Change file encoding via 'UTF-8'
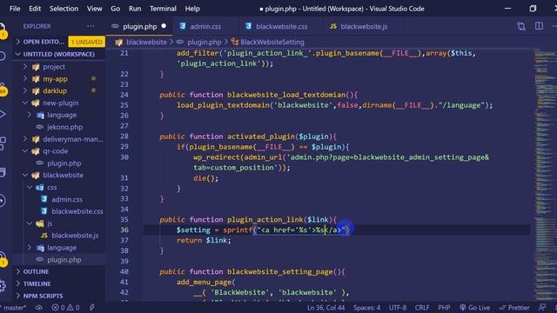 398,308
